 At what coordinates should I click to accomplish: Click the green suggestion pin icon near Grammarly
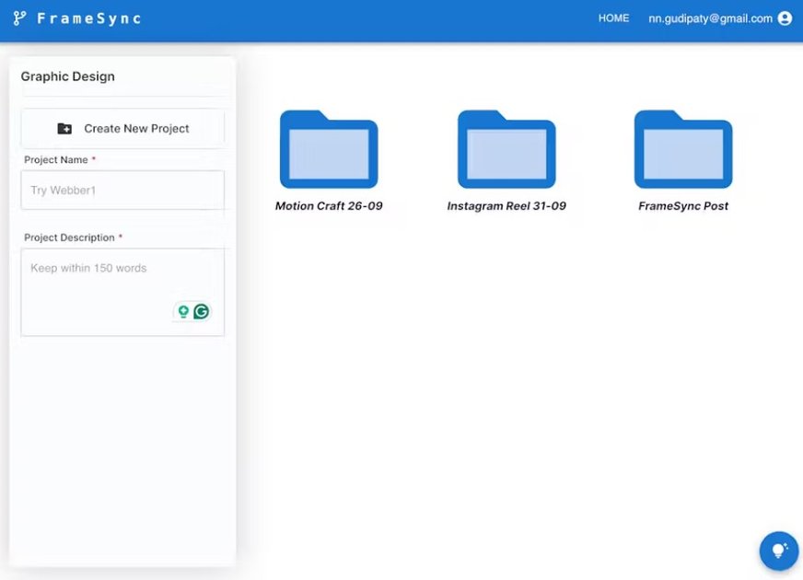coord(183,311)
